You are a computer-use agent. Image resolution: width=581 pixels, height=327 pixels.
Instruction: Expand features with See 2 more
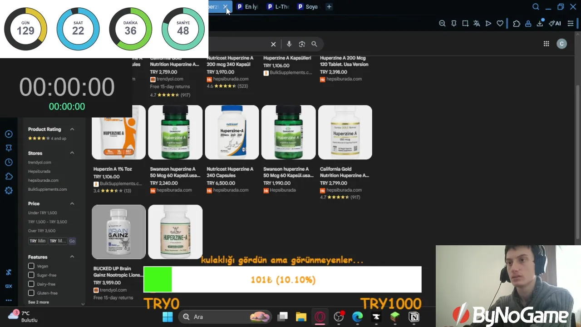click(x=39, y=302)
